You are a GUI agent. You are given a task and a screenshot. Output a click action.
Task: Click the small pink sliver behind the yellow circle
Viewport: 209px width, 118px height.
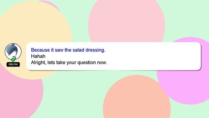50,4
